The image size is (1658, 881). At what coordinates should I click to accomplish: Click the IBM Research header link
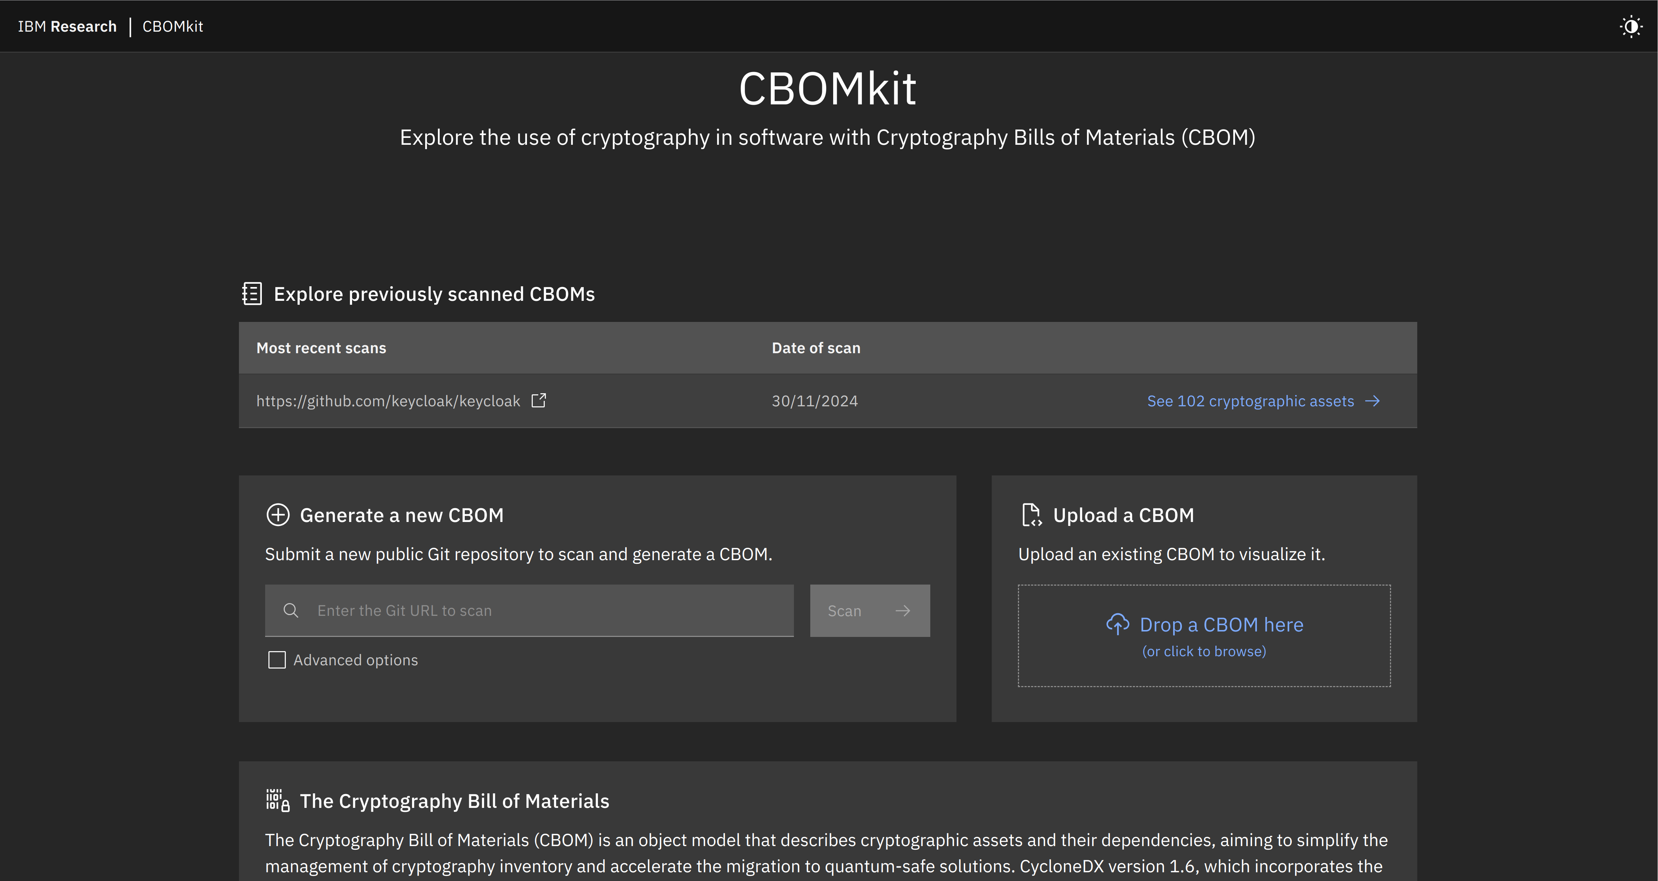67,27
